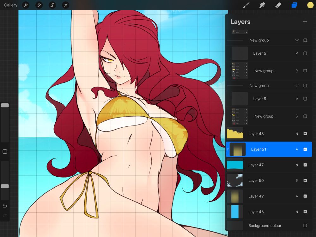This screenshot has width=316, height=237.
Task: Select the Layer 50 name
Action: [x=256, y=180]
